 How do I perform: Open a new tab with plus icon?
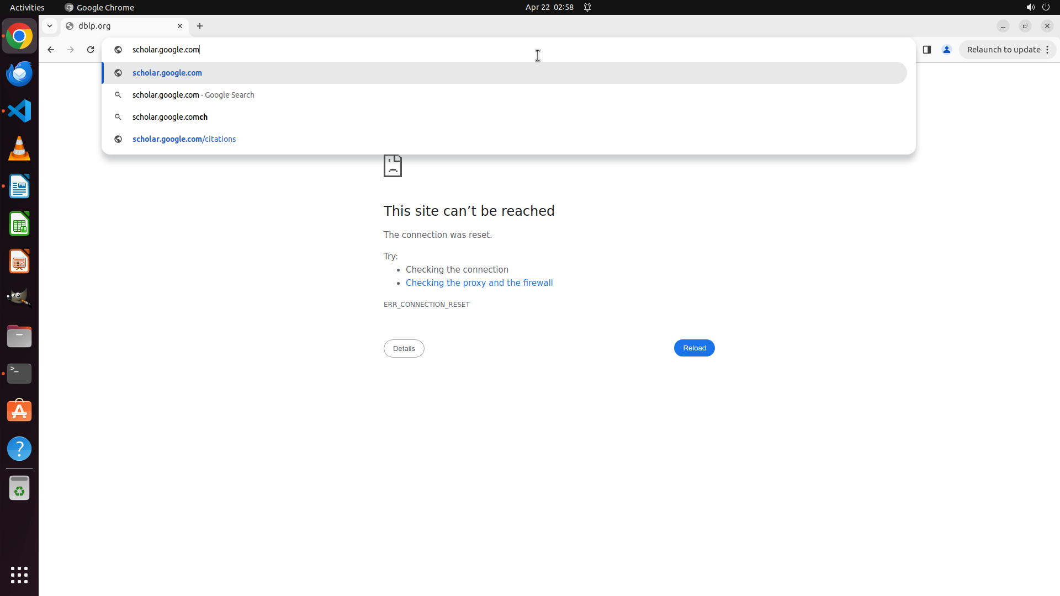pos(200,26)
